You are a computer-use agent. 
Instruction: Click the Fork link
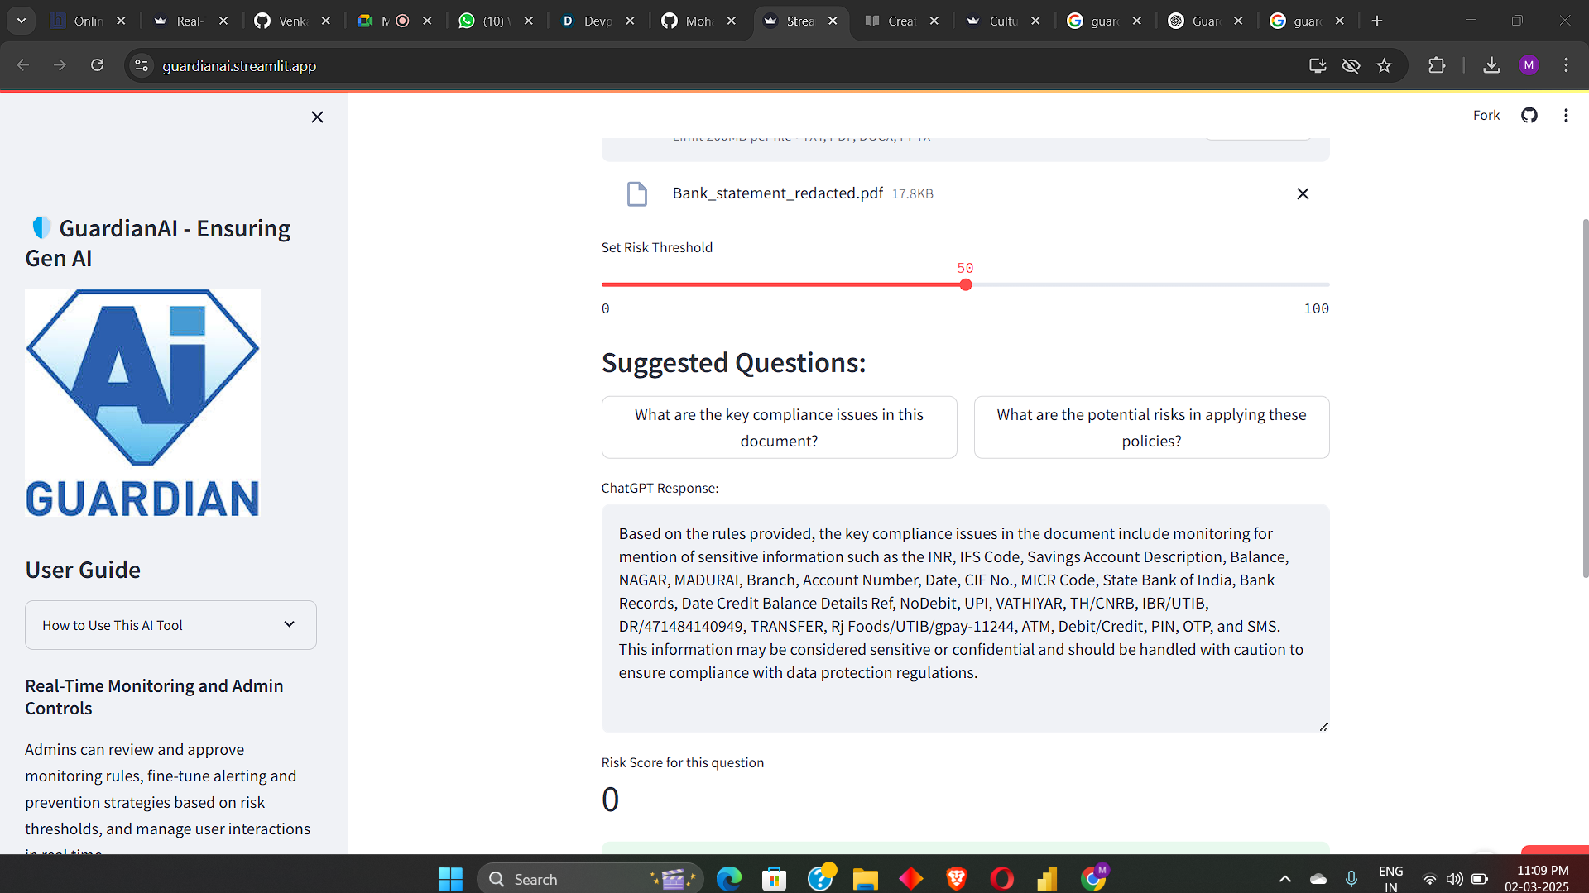point(1486,116)
